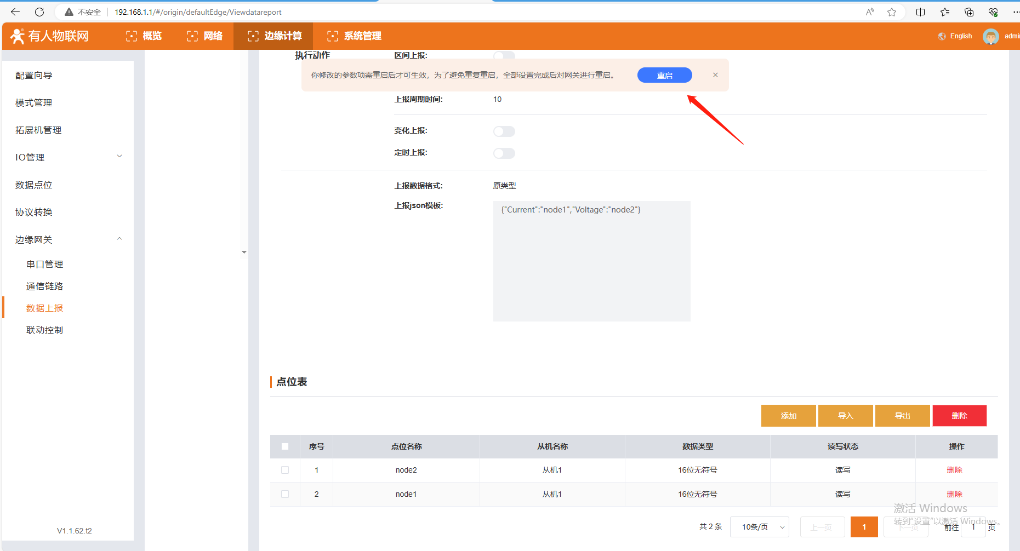Open browser split screen icon
Screen dimensions: 1020x551
[920, 12]
